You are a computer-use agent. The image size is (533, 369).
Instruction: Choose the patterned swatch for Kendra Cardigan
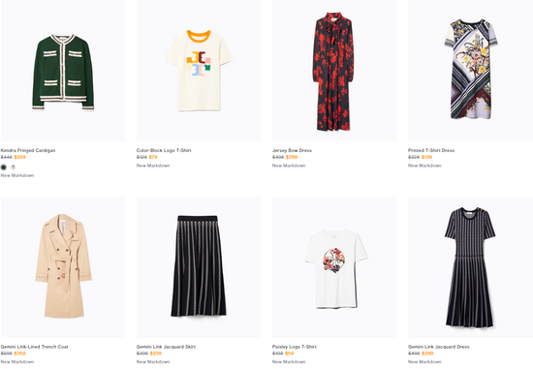tap(13, 167)
